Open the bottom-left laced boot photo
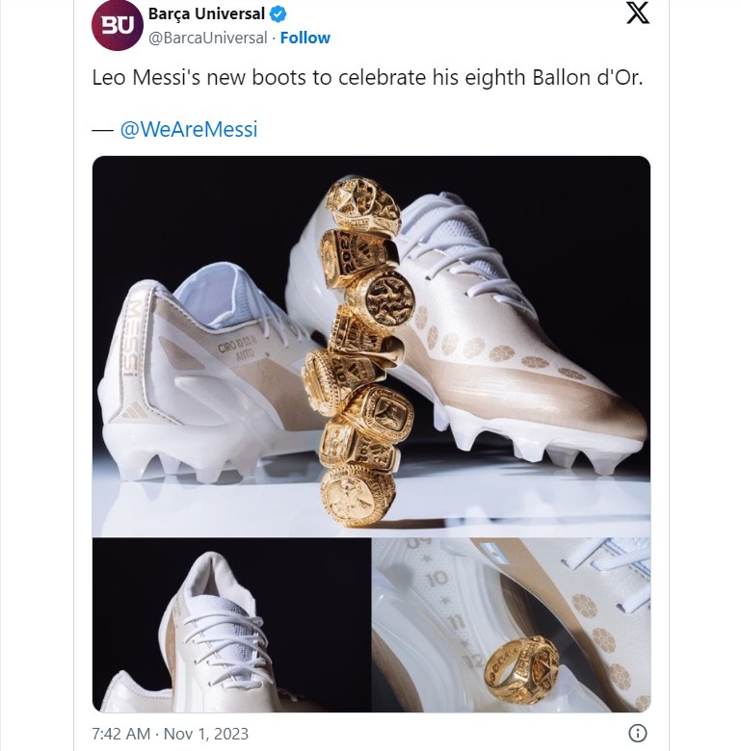This screenshot has height=751, width=741. click(231, 626)
